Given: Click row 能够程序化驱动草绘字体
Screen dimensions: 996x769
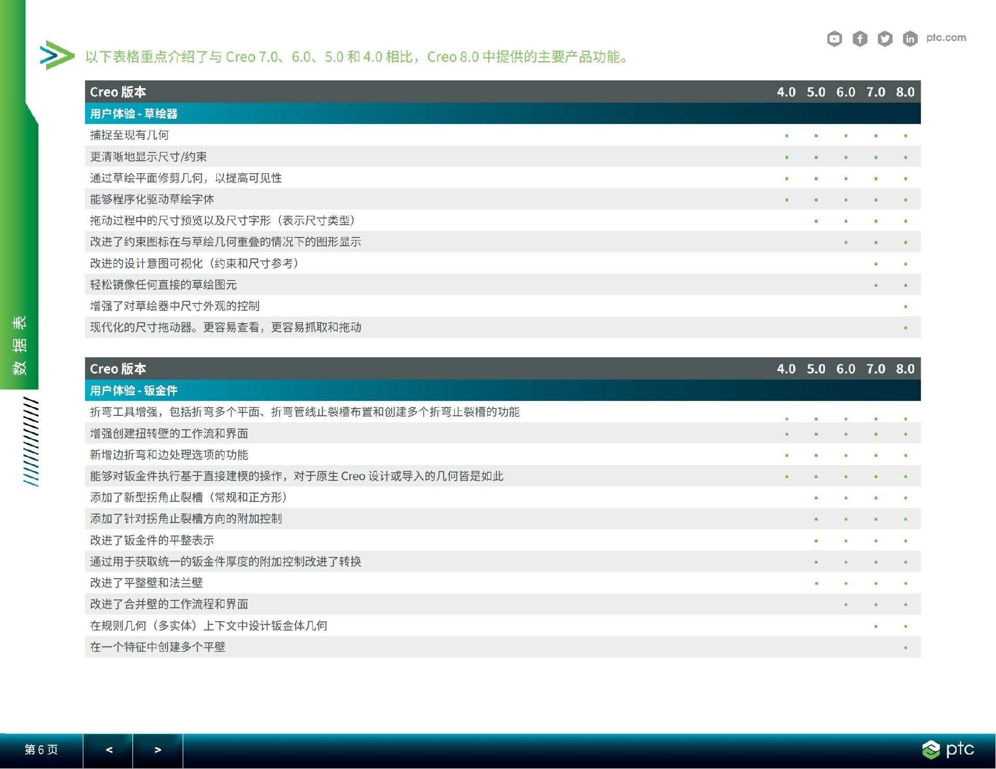Looking at the screenshot, I should [x=503, y=199].
